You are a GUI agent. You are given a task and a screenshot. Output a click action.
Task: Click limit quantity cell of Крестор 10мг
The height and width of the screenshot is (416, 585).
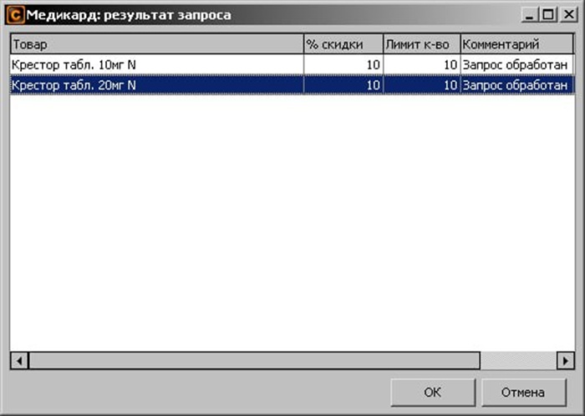[x=421, y=64]
